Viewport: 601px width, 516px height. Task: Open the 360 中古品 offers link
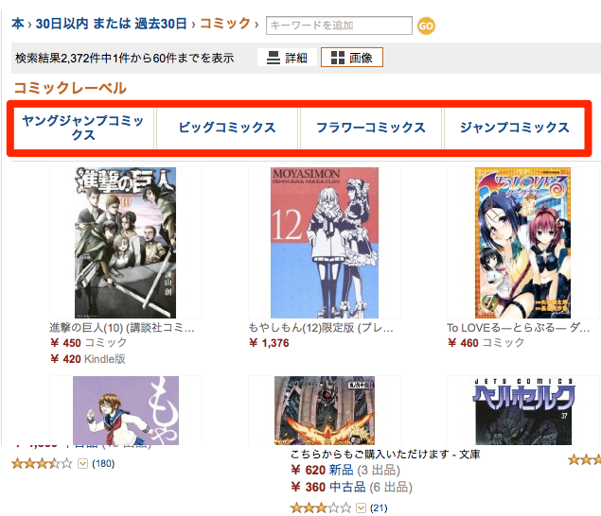tap(351, 487)
